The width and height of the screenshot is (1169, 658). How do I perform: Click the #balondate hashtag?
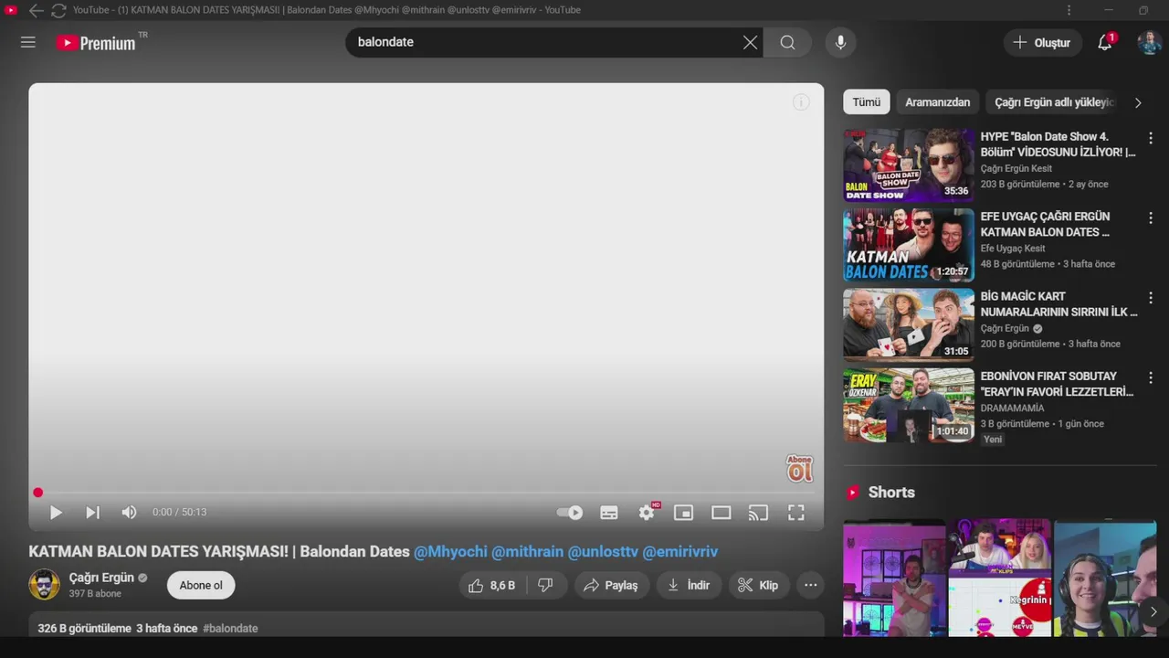[x=230, y=629]
